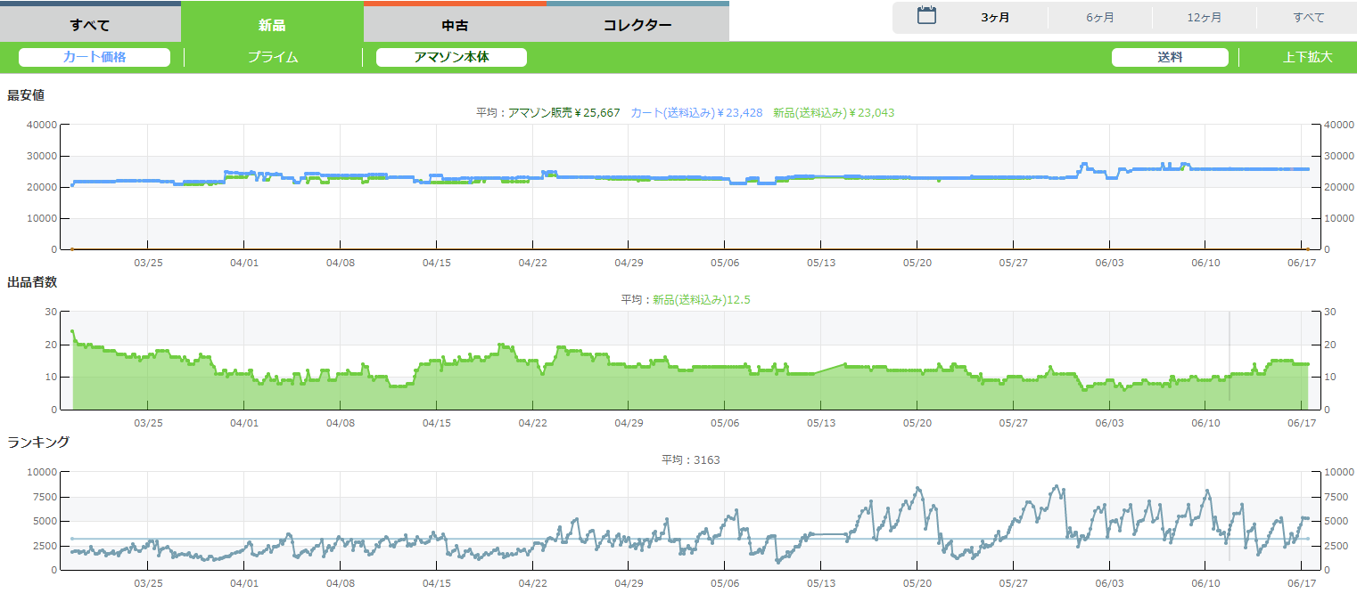This screenshot has width=1357, height=593.
Task: Open the calendar date picker icon
Action: (926, 16)
